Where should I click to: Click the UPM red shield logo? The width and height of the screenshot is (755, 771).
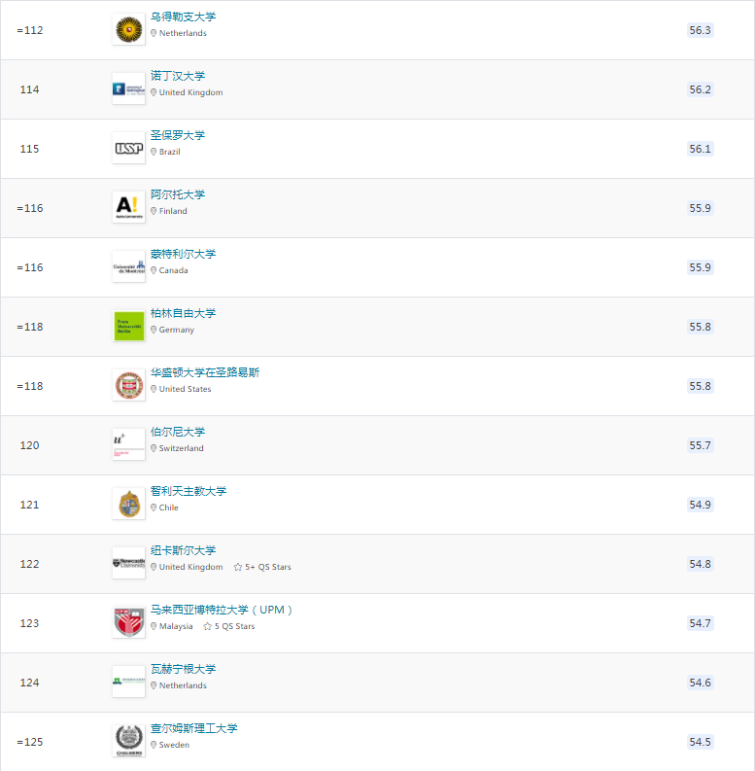pos(129,622)
